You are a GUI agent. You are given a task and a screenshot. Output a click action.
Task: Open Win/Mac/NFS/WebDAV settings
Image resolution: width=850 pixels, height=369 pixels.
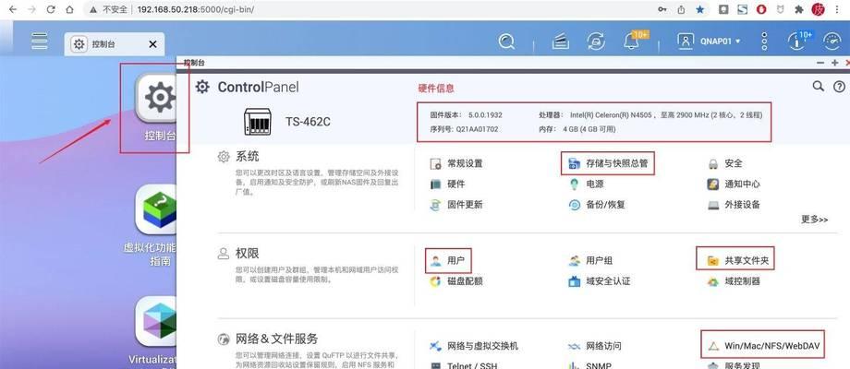[764, 346]
